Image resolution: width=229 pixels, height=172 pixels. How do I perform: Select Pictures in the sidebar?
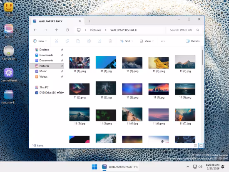pyautogui.click(x=47, y=66)
